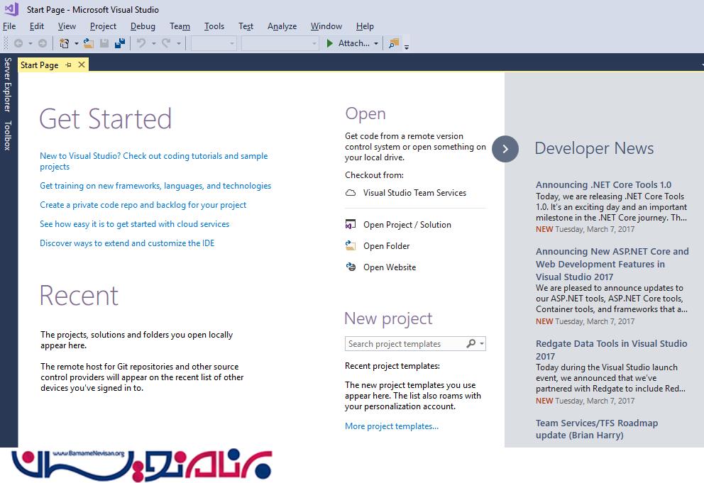Click the Open Folder link

click(x=386, y=246)
